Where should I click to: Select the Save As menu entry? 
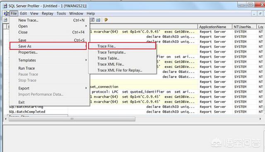click(x=48, y=46)
